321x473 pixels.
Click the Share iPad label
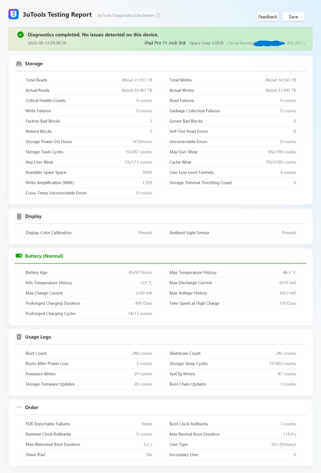tap(36, 455)
